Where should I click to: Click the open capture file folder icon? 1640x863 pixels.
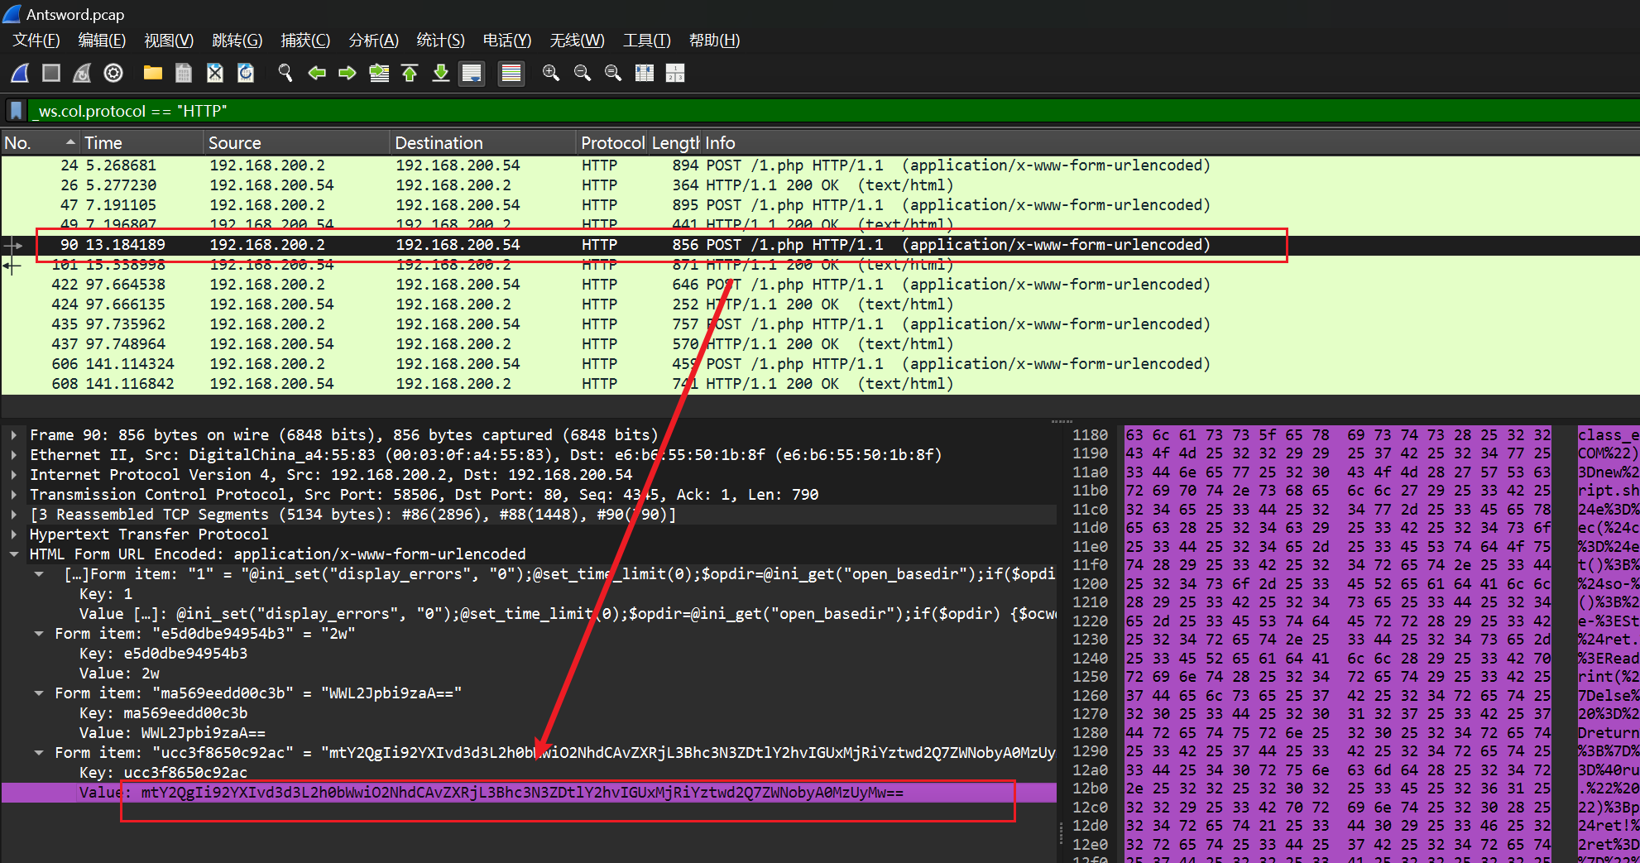coord(152,74)
